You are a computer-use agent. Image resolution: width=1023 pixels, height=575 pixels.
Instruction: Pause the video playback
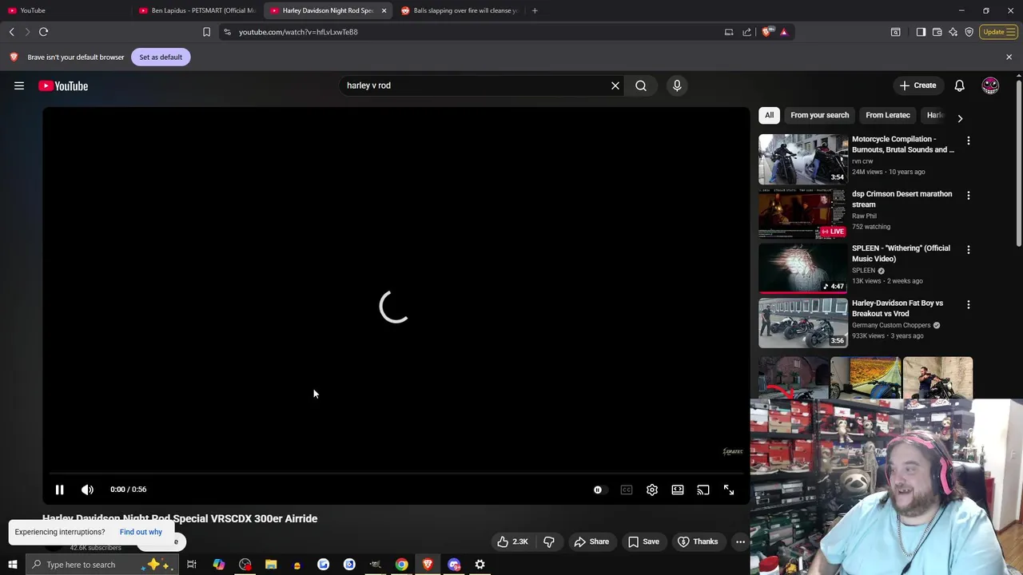(x=59, y=490)
